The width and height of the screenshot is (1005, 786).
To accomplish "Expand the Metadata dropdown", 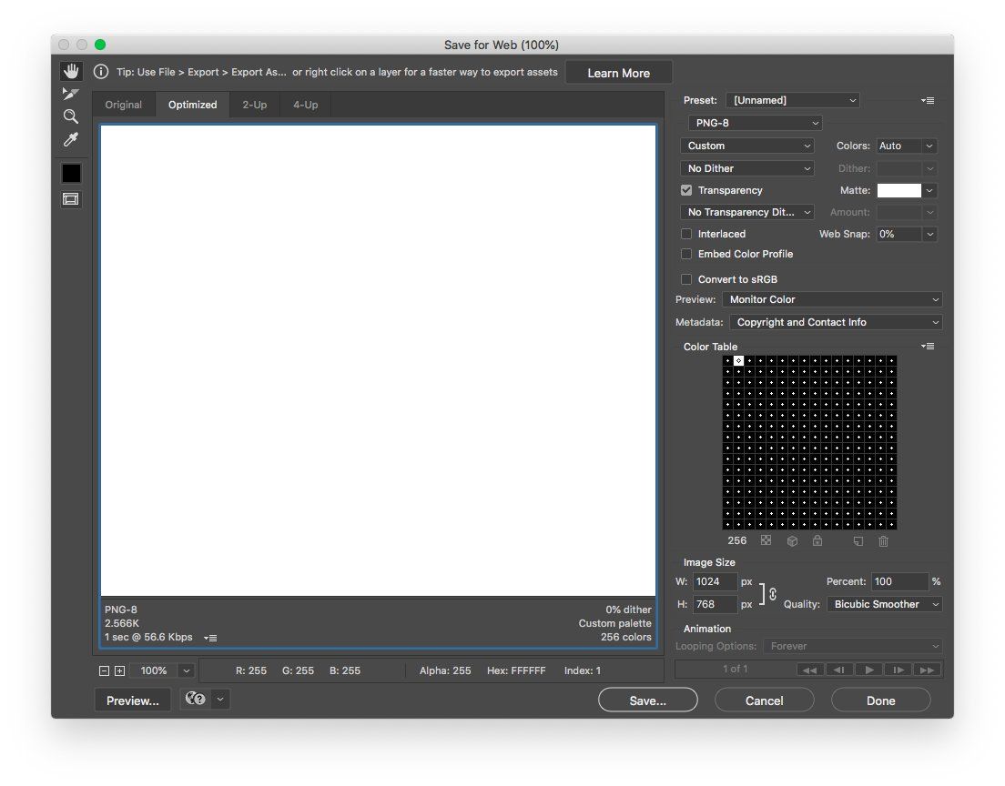I will pos(836,322).
